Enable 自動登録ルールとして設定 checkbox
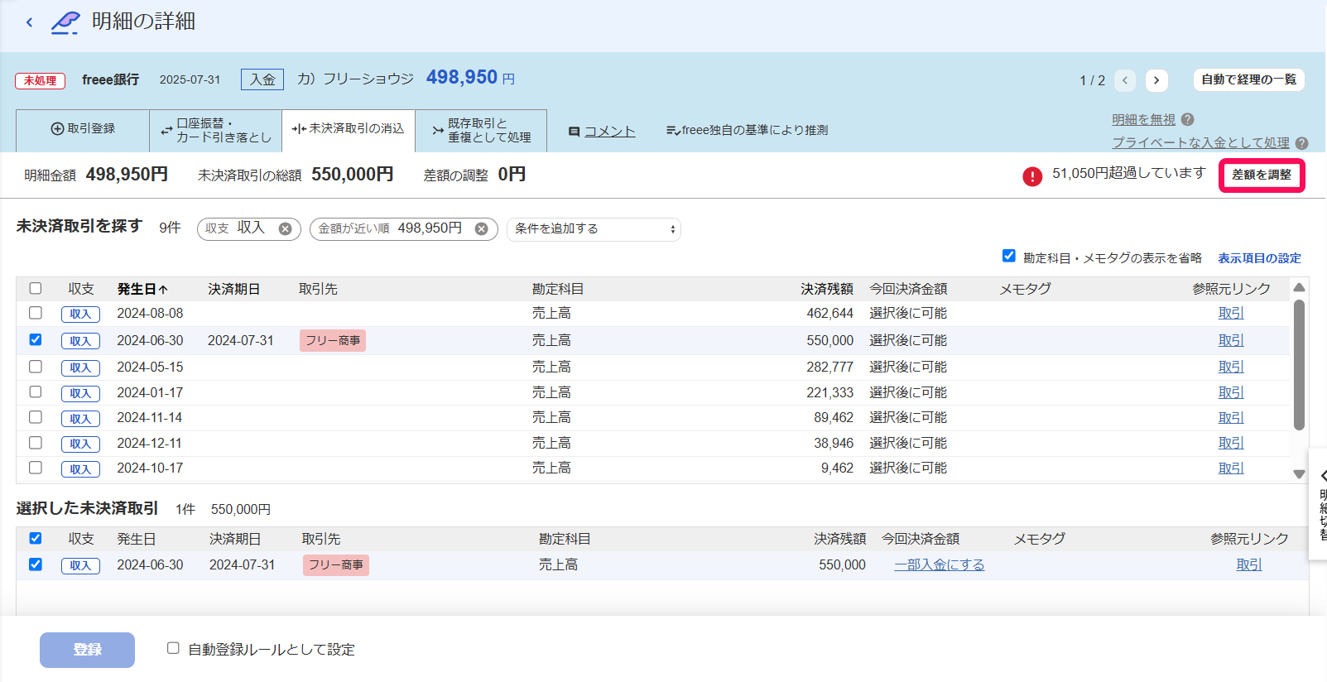1327x682 pixels. pos(173,648)
